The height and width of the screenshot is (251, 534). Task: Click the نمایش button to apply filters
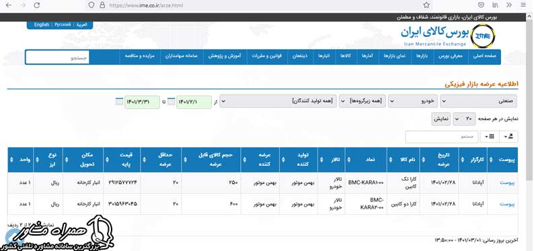[441, 119]
